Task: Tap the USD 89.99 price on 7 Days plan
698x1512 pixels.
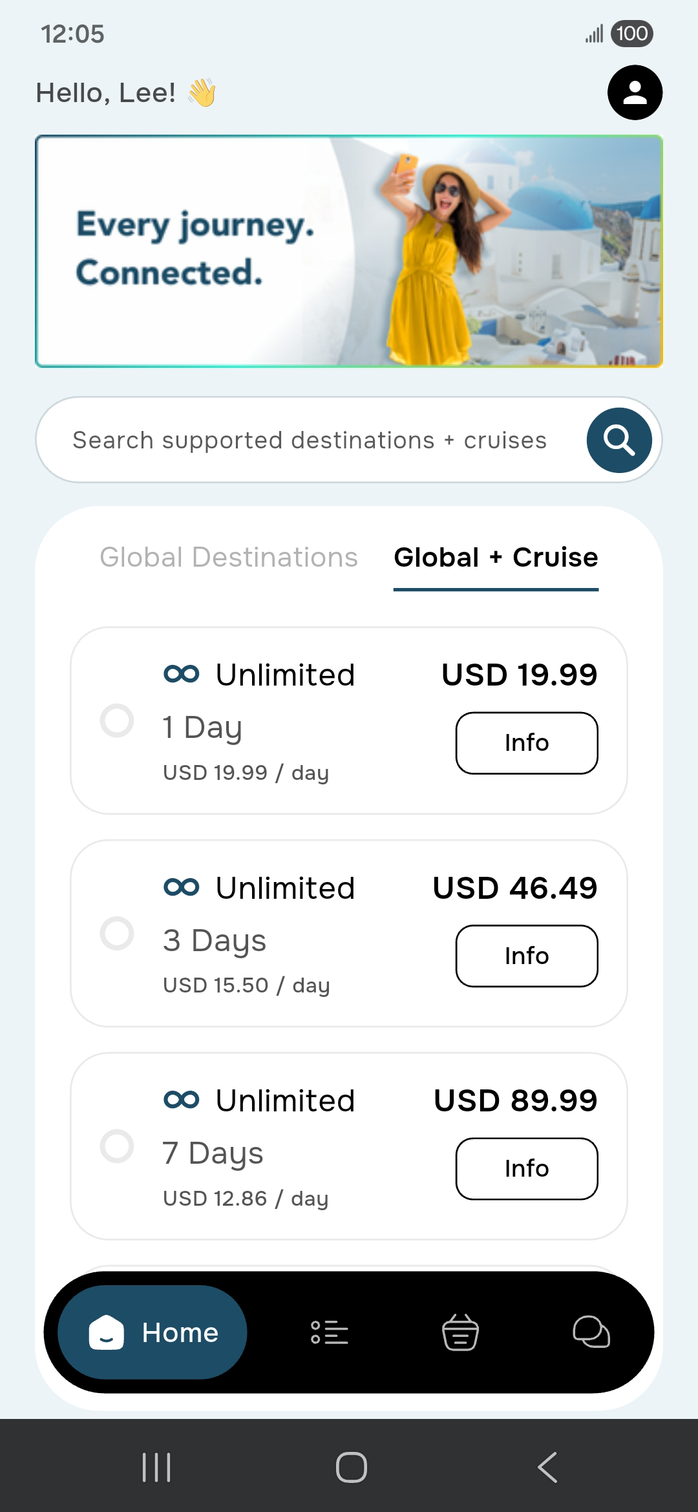Action: [x=516, y=1100]
